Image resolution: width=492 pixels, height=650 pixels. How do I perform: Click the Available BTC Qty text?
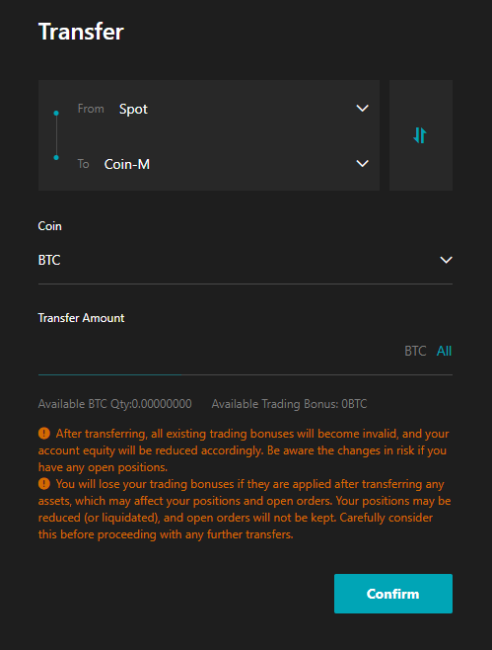click(115, 404)
